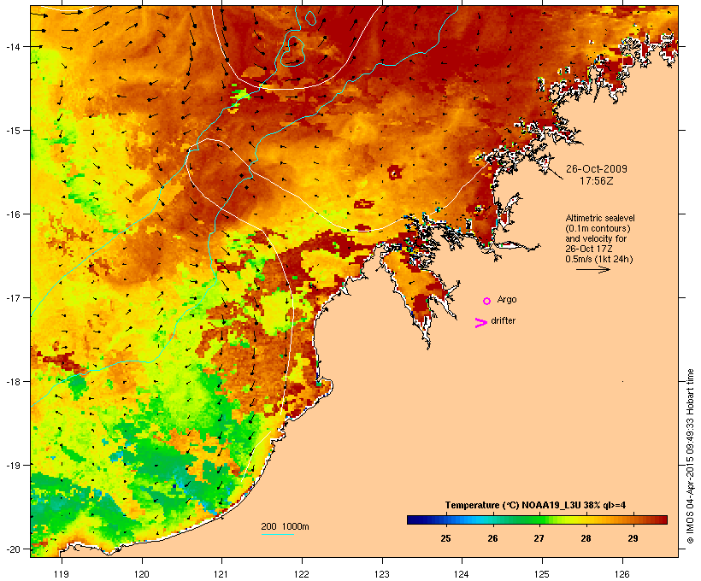Click the '200 1000m' depth label
Viewport: 701px width, 581px height.
(x=285, y=526)
